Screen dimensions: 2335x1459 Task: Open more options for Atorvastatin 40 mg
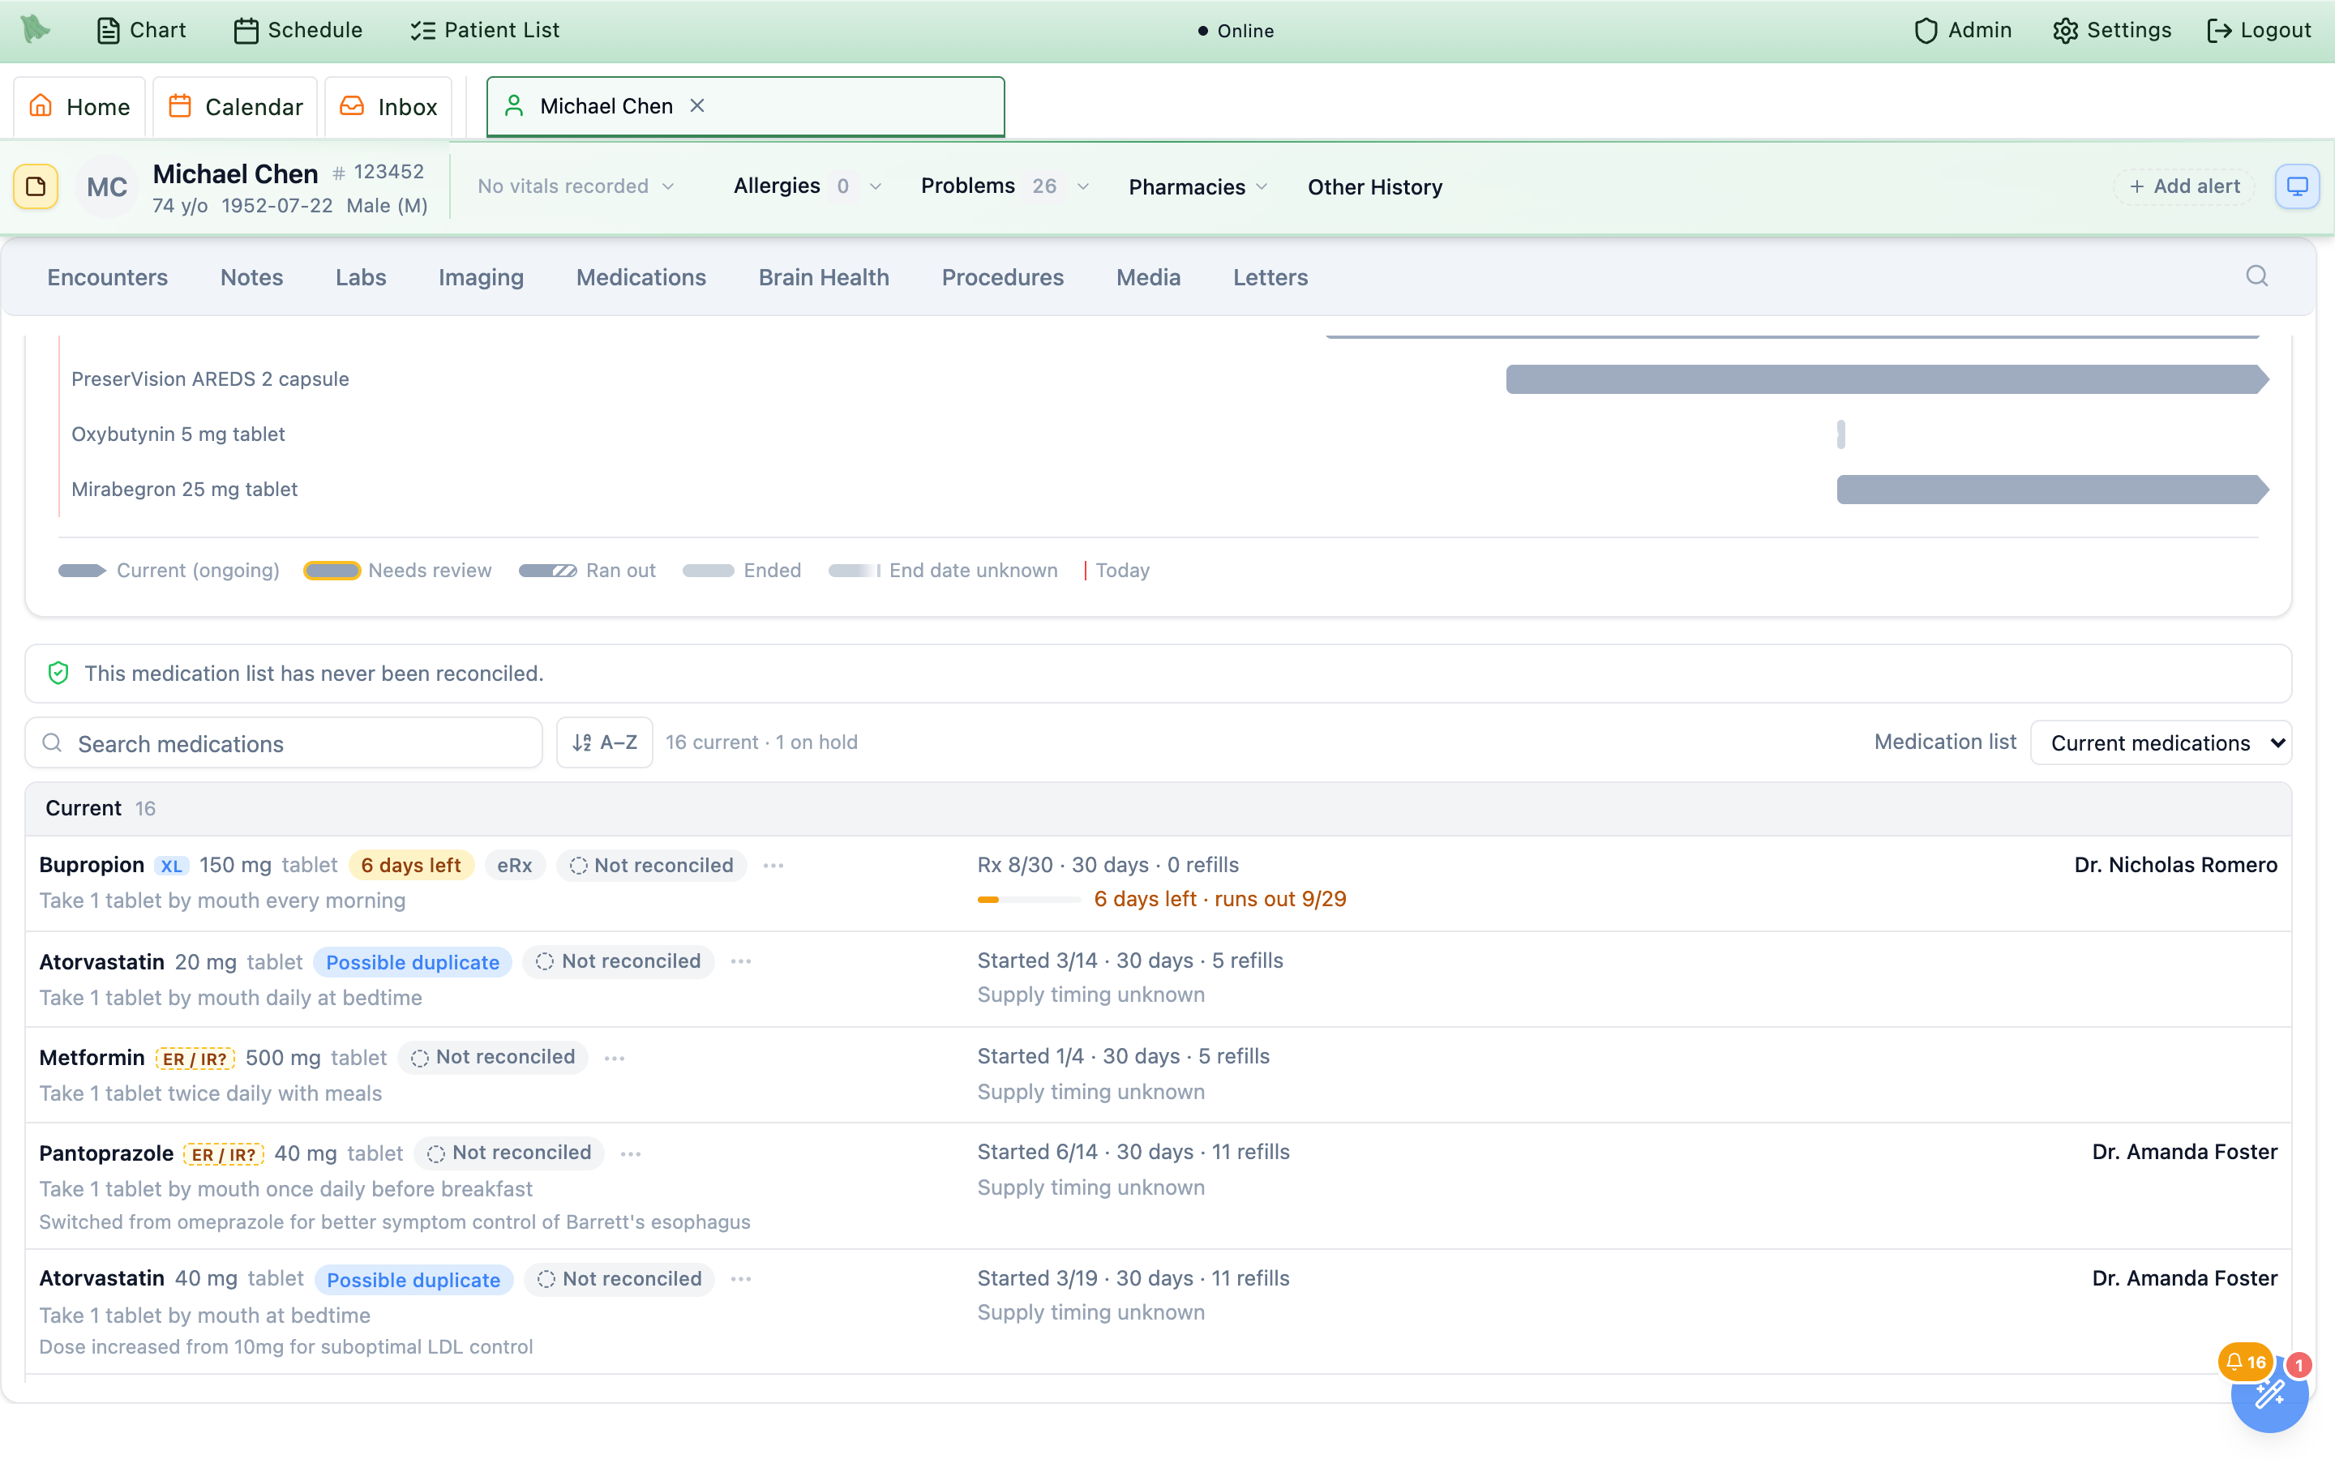click(x=741, y=1278)
